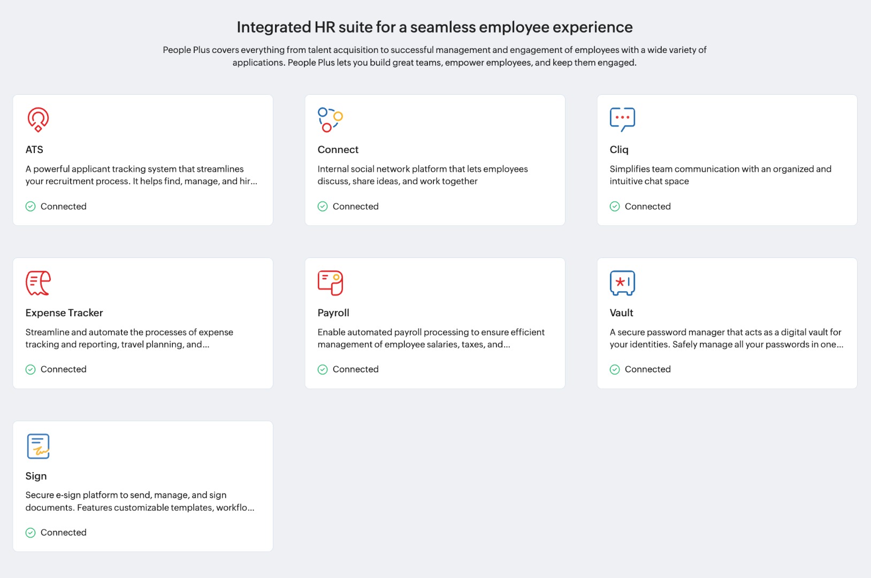The image size is (871, 578).
Task: Click Connected status under Sign
Action: [x=63, y=533]
